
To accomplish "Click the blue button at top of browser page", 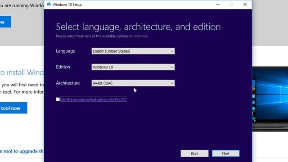I will 5,22.
